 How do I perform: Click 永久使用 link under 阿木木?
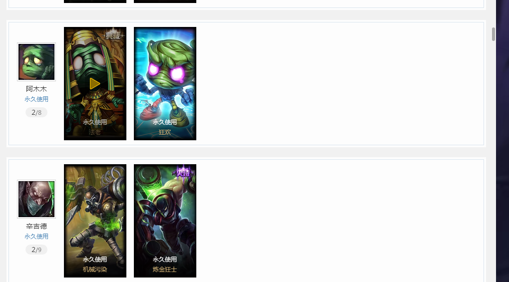(36, 99)
